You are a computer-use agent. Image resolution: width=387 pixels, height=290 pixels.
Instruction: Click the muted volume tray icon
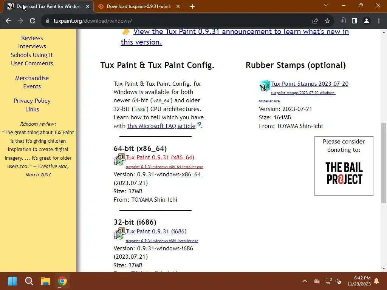[338, 281]
